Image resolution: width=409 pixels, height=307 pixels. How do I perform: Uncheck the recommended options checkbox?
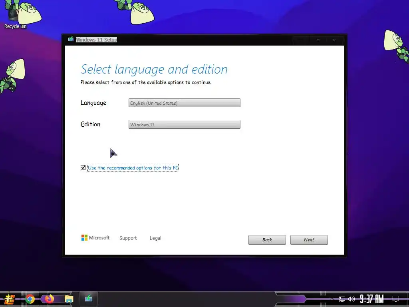tap(83, 167)
